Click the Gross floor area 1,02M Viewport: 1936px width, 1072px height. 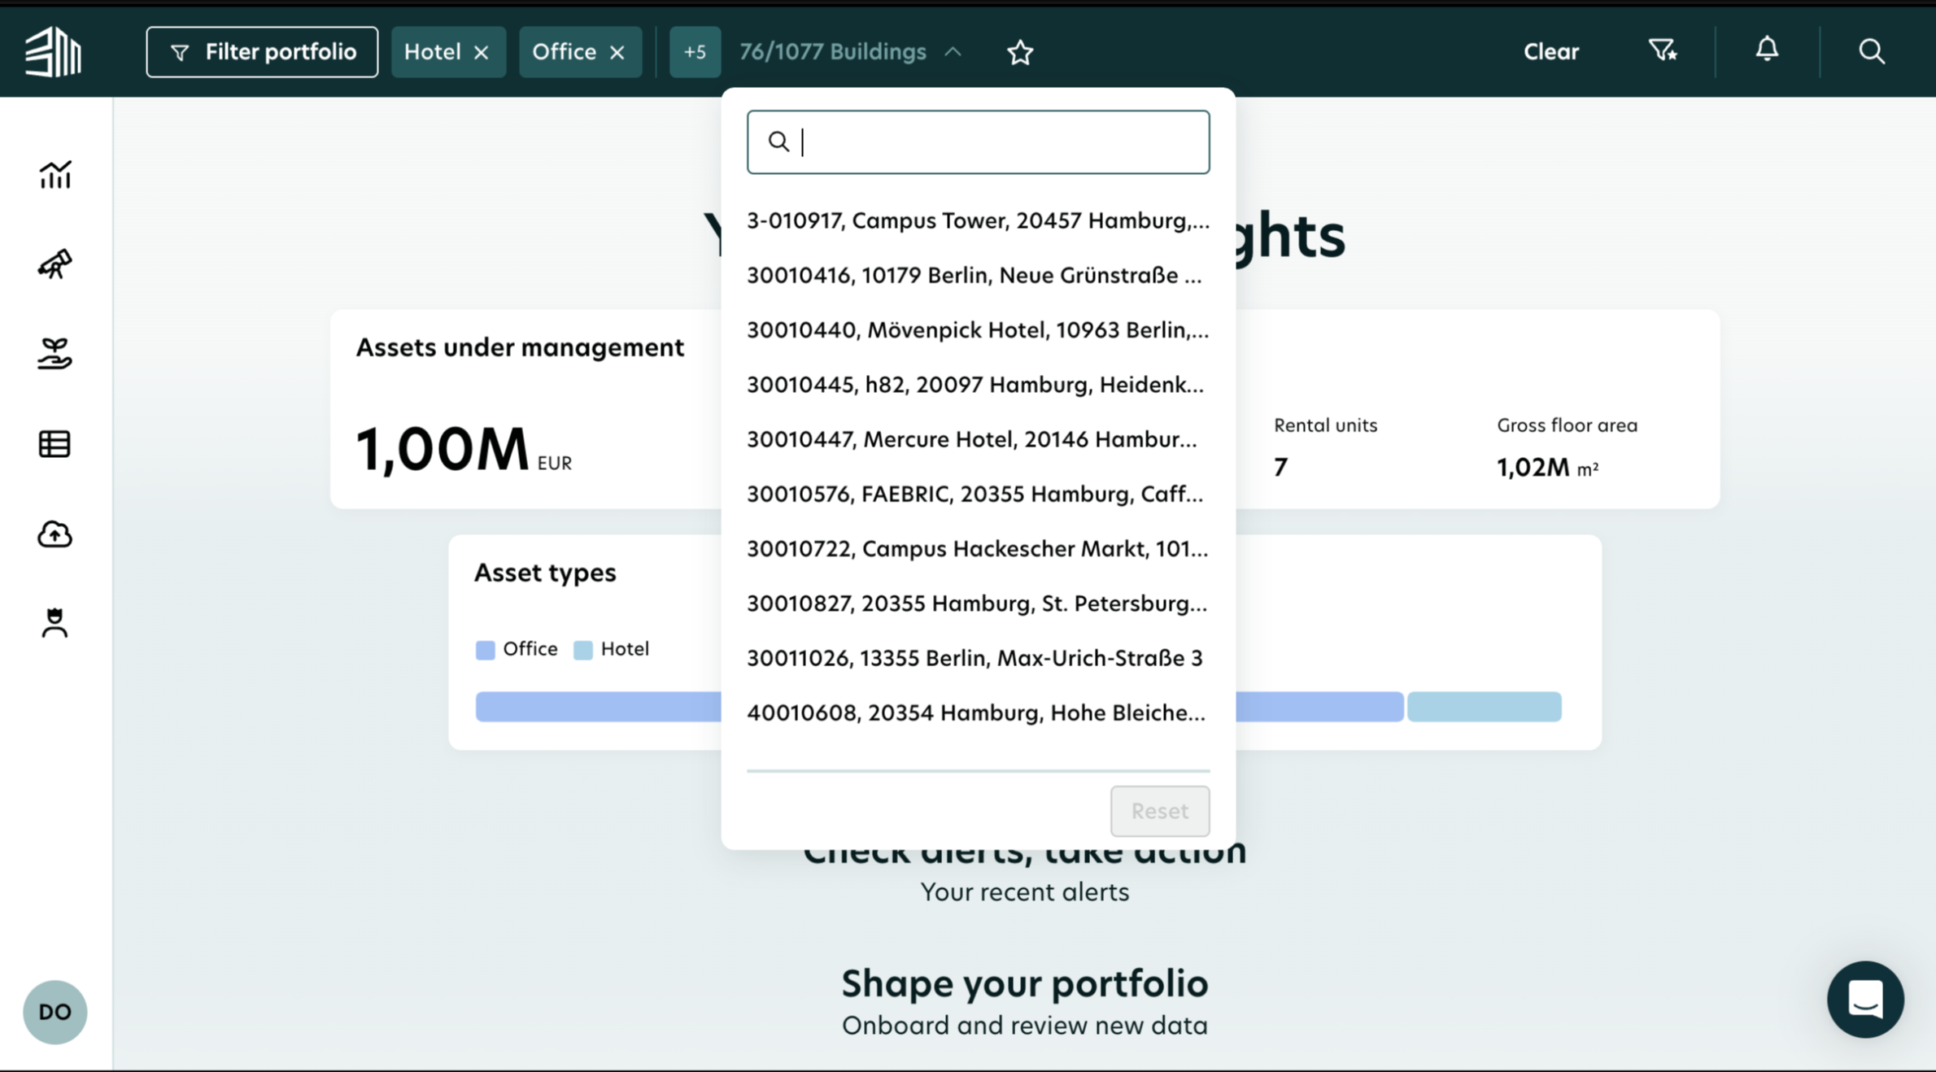(1547, 467)
